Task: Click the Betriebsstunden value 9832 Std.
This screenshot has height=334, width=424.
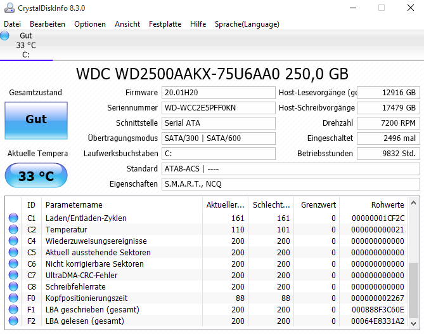Action: [389, 154]
